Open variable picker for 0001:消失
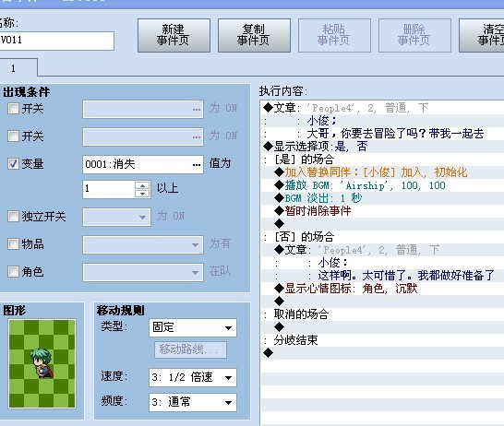This screenshot has width=504, height=426. [x=143, y=164]
